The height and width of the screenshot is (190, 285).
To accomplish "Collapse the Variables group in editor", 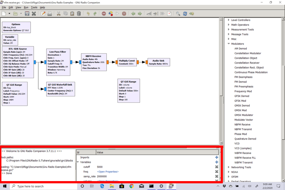I will point(78,162).
